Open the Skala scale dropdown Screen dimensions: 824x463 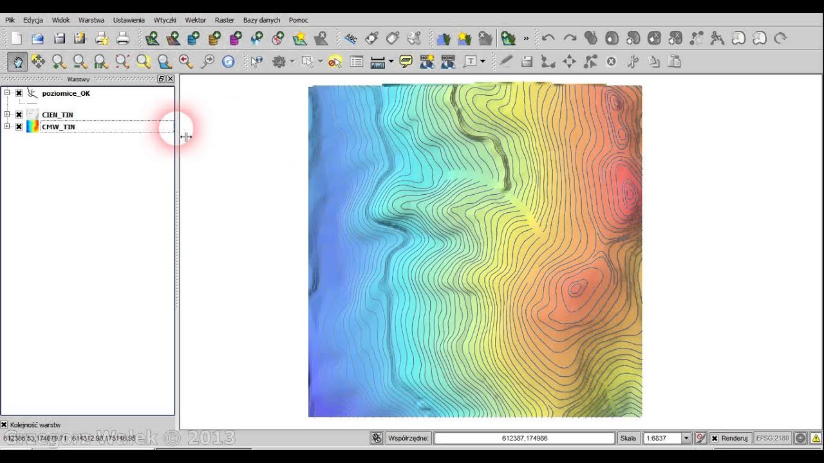686,438
